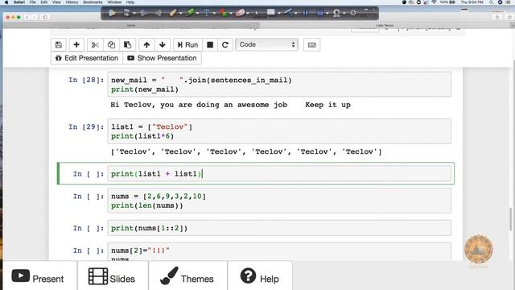Cut selected cell with scissors icon
Screen dimensions: 515x290
95,45
